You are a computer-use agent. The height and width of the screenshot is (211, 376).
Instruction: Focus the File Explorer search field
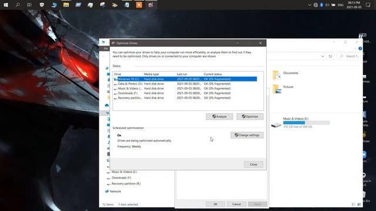click(x=349, y=56)
